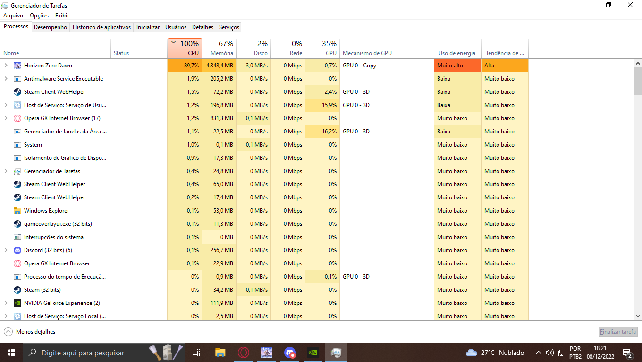Expand the Horizon Zero Dawn process group
The width and height of the screenshot is (642, 362).
point(6,66)
